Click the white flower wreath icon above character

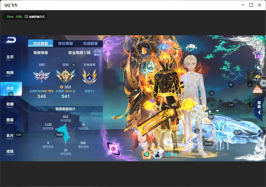(x=191, y=47)
